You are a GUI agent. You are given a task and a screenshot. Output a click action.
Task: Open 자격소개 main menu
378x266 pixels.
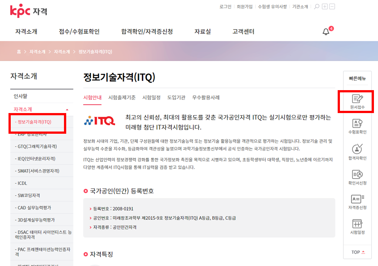(x=26, y=31)
